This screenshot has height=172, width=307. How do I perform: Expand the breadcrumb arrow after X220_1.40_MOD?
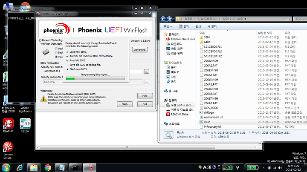click(245, 19)
